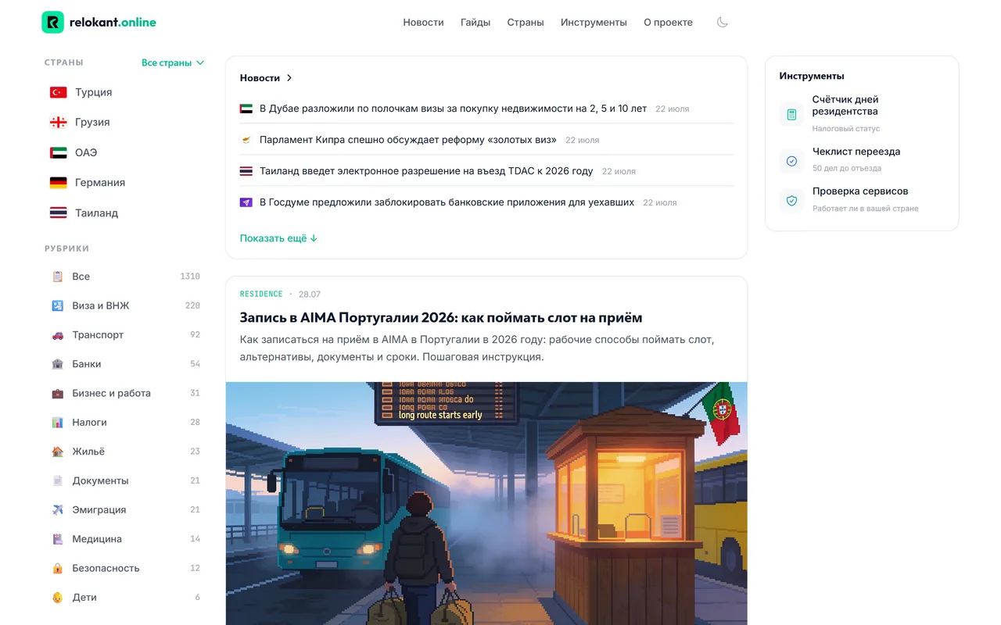The height and width of the screenshot is (625, 1001).
Task: Click the Все rubric clipboard icon
Action: 58,277
